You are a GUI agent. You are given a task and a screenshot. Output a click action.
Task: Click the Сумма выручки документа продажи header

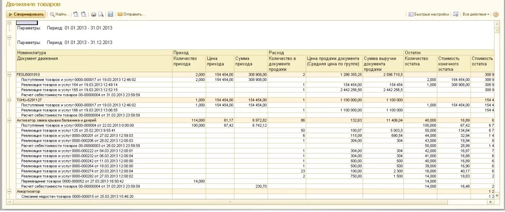pyautogui.click(x=383, y=63)
